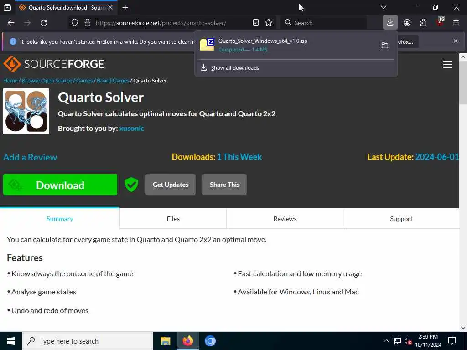The height and width of the screenshot is (350, 467).
Task: Click the network tray icon
Action: pyautogui.click(x=397, y=341)
